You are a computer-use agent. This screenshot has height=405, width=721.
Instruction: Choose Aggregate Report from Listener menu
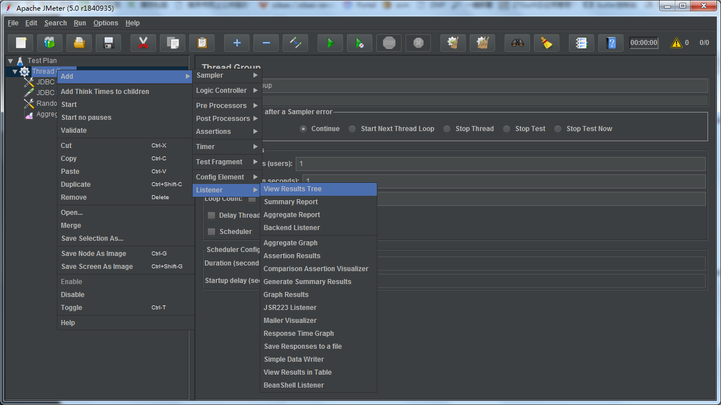tap(318, 215)
